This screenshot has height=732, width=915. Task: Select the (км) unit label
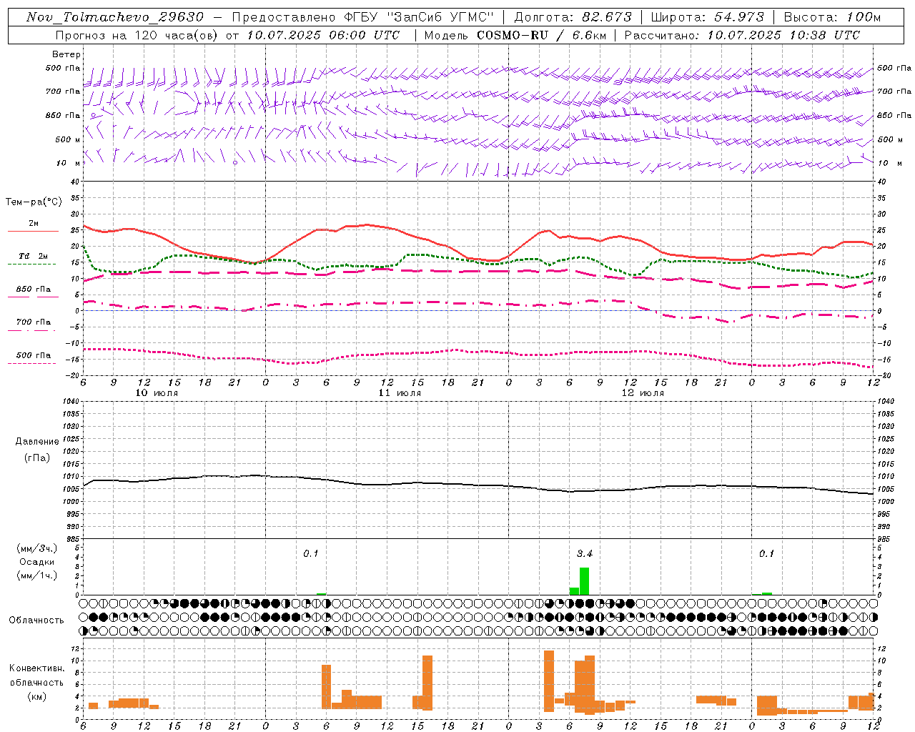pyautogui.click(x=36, y=696)
